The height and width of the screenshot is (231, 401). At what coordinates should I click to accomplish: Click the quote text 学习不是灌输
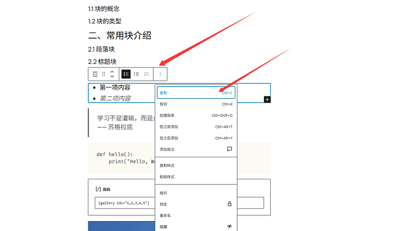click(x=116, y=118)
